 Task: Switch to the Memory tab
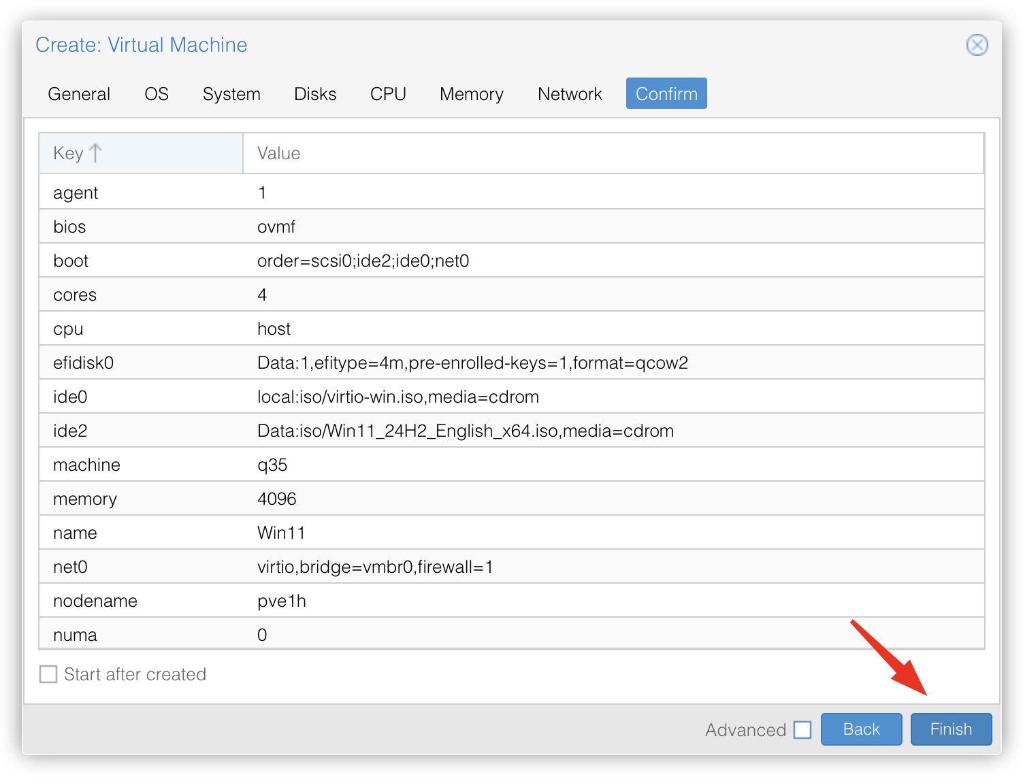(x=471, y=94)
